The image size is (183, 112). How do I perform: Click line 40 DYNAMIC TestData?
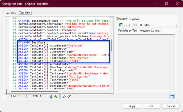tap(32, 43)
